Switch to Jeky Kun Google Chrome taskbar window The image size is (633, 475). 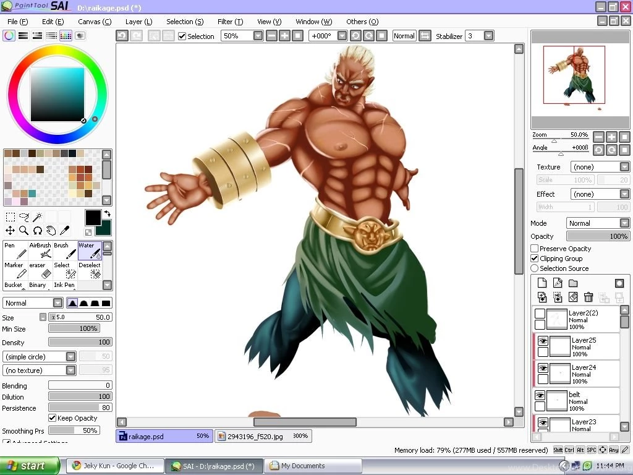[115, 466]
